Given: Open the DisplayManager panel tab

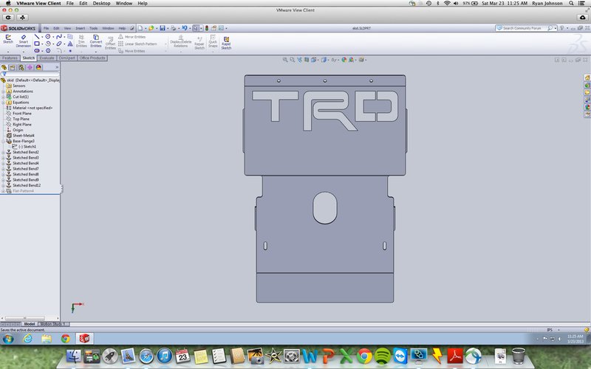Looking at the screenshot, I should pyautogui.click(x=38, y=67).
